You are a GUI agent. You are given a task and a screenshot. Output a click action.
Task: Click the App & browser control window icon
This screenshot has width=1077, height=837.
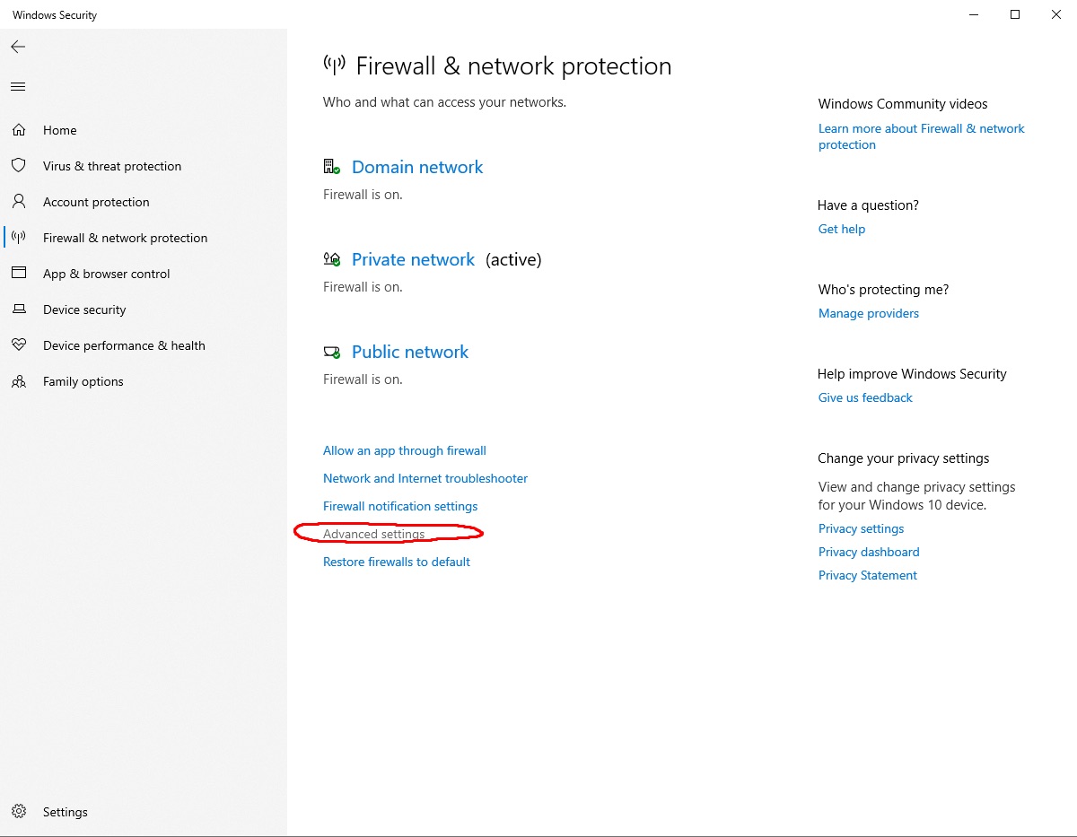click(19, 274)
